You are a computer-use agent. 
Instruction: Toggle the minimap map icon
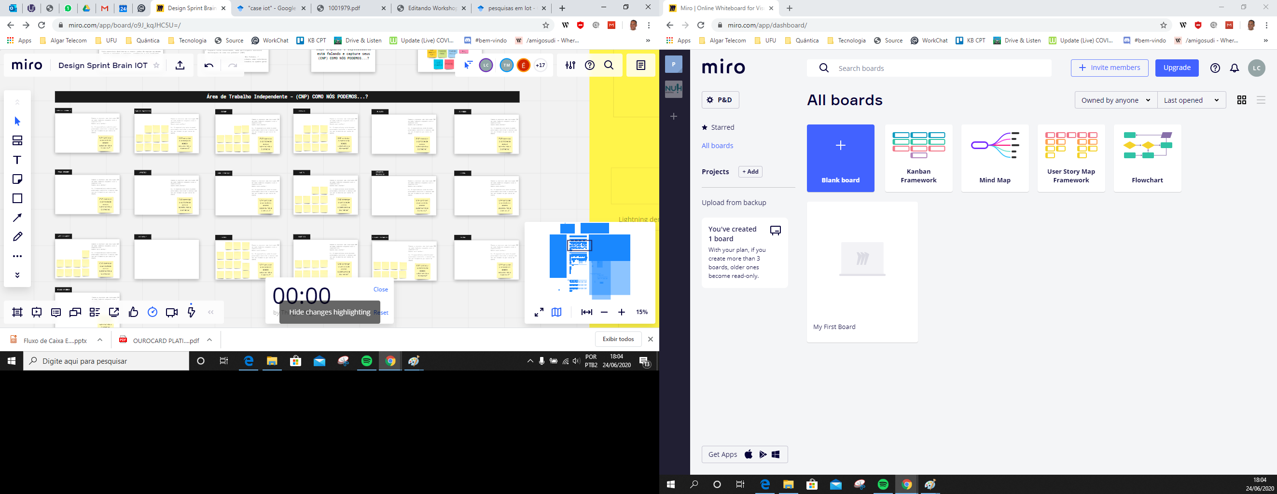click(556, 312)
